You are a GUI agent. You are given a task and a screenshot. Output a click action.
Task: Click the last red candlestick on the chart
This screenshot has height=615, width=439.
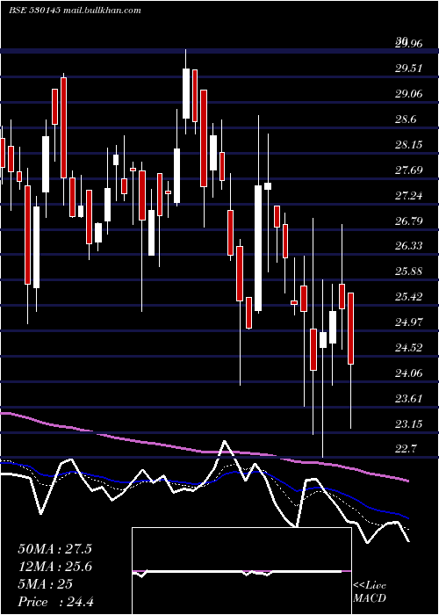[x=351, y=329]
